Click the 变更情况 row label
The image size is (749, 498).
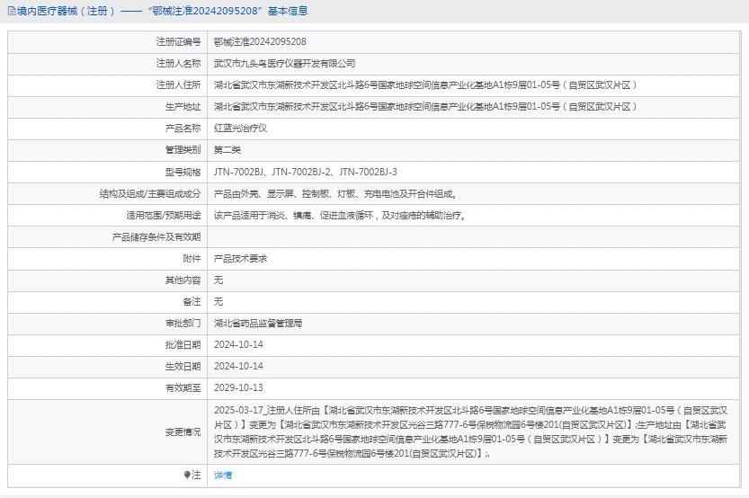click(x=183, y=431)
